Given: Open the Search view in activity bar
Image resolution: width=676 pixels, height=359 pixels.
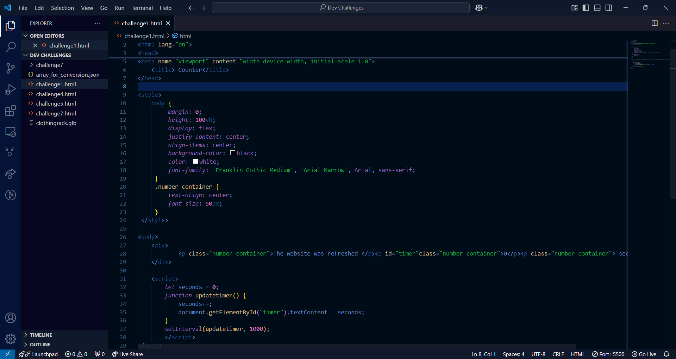Looking at the screenshot, I should click(x=11, y=47).
